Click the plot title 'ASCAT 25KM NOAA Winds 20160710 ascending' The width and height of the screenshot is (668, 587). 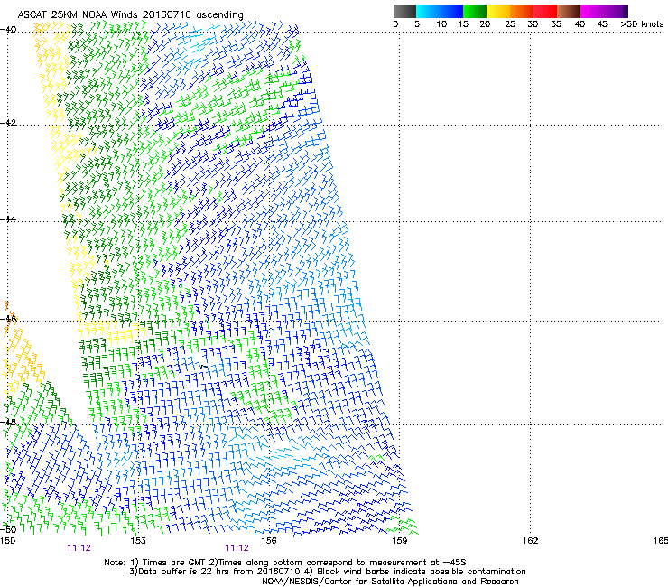coord(130,15)
